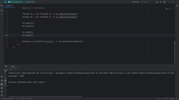
Task: Open the Project tool window folder icon
Action: (2, 6)
